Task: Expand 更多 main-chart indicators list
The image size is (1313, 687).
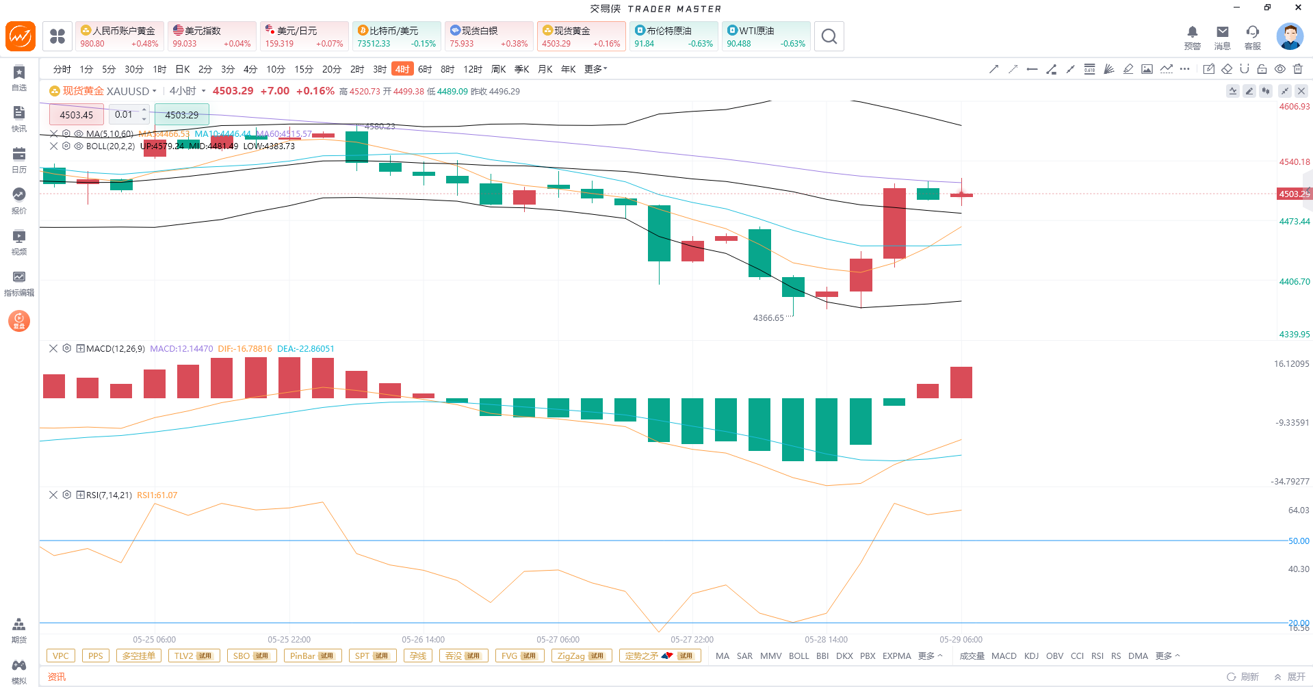Action: (930, 656)
